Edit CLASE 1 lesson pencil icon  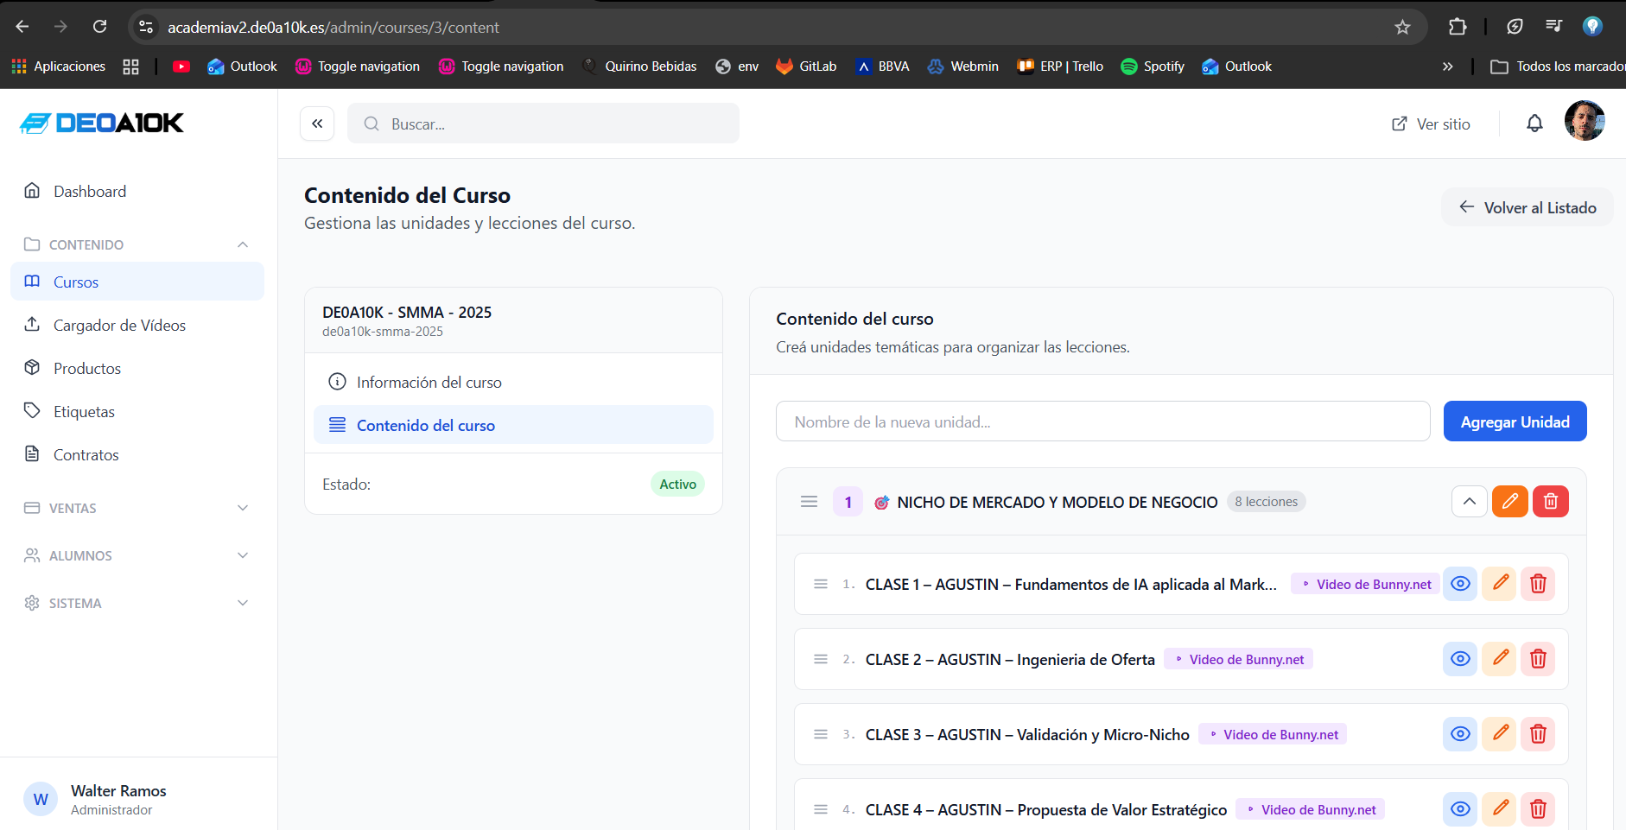pos(1500,584)
